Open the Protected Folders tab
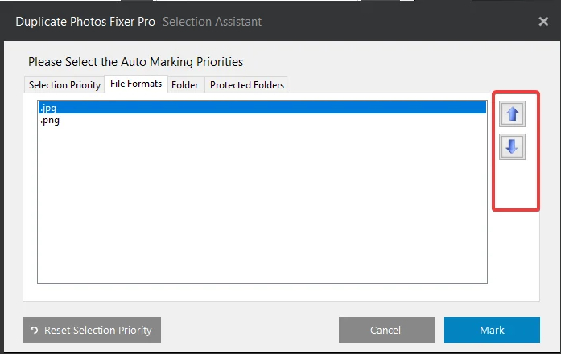Viewport: 561px width, 354px height. pyautogui.click(x=246, y=85)
